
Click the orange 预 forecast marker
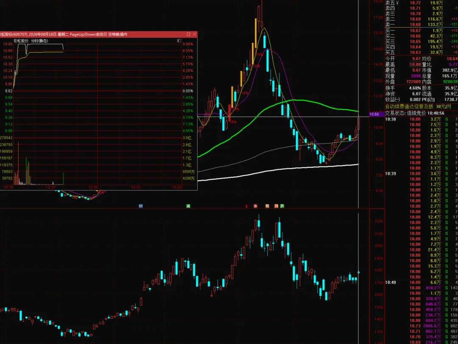[276, 206]
